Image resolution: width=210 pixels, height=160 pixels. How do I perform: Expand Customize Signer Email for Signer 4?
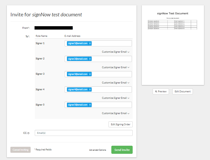[116, 98]
